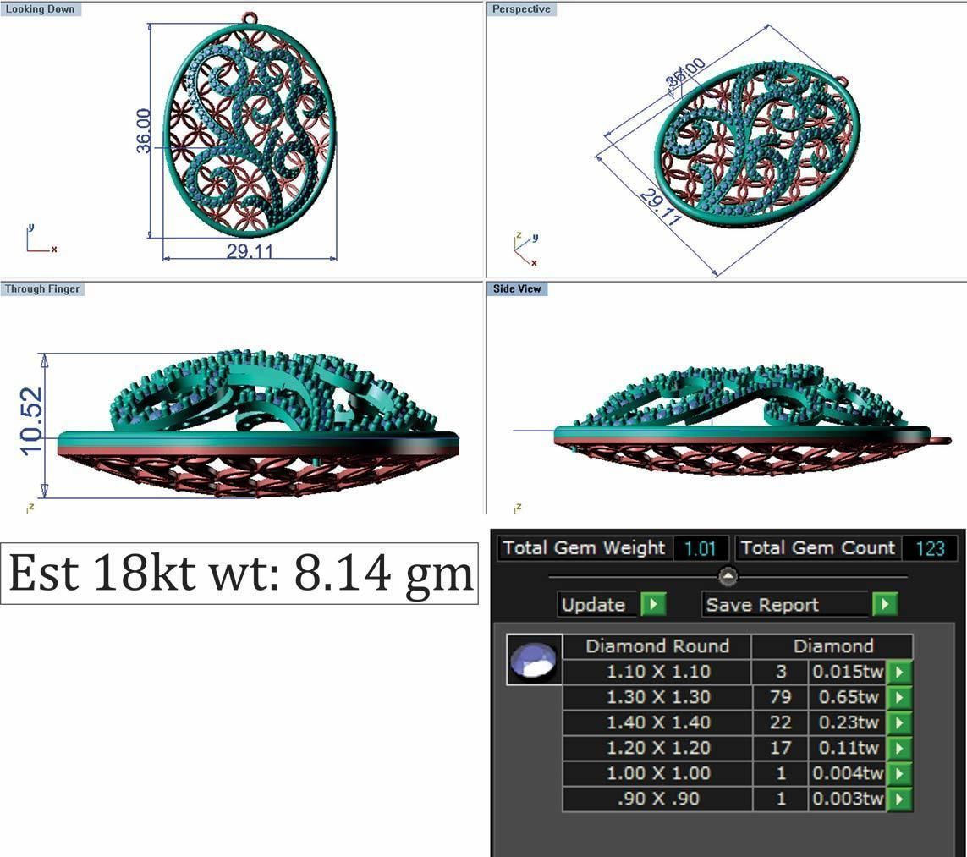Click the count cell showing 22
The height and width of the screenshot is (857, 967).
coord(781,722)
